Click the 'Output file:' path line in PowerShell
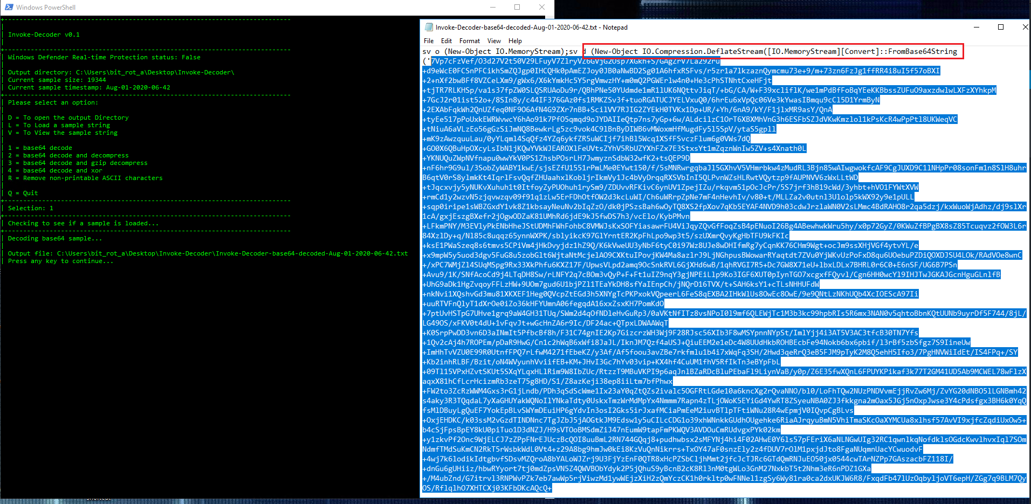The height and width of the screenshot is (504, 1031). 208,253
